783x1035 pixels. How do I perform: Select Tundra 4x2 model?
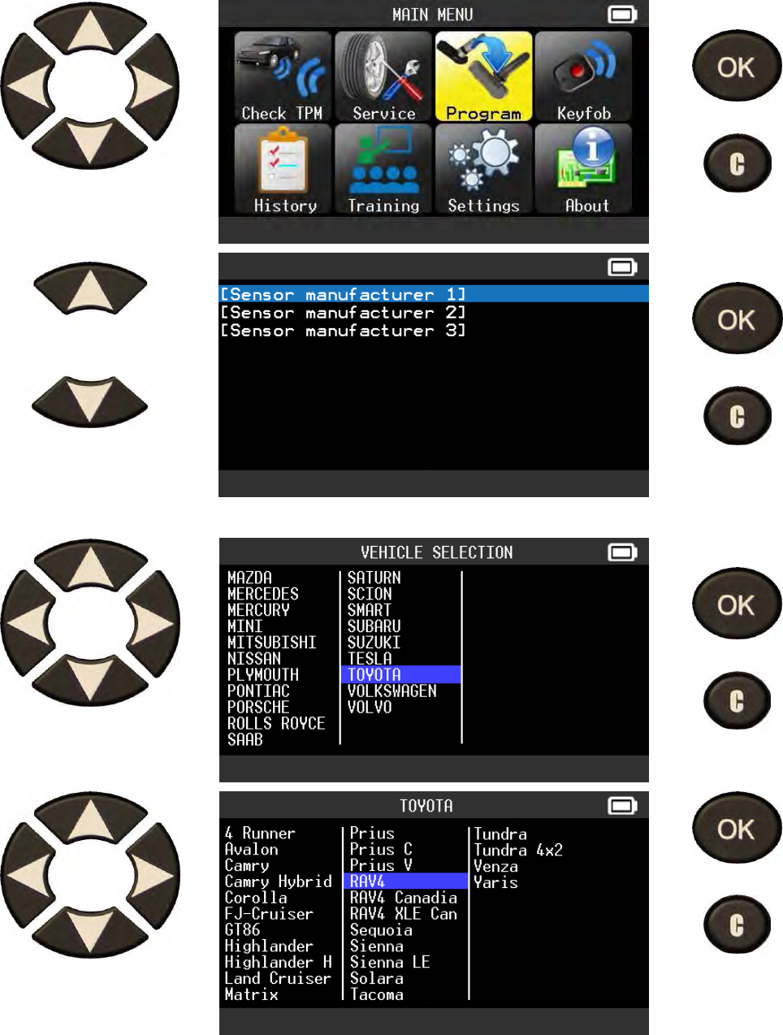coord(518,850)
